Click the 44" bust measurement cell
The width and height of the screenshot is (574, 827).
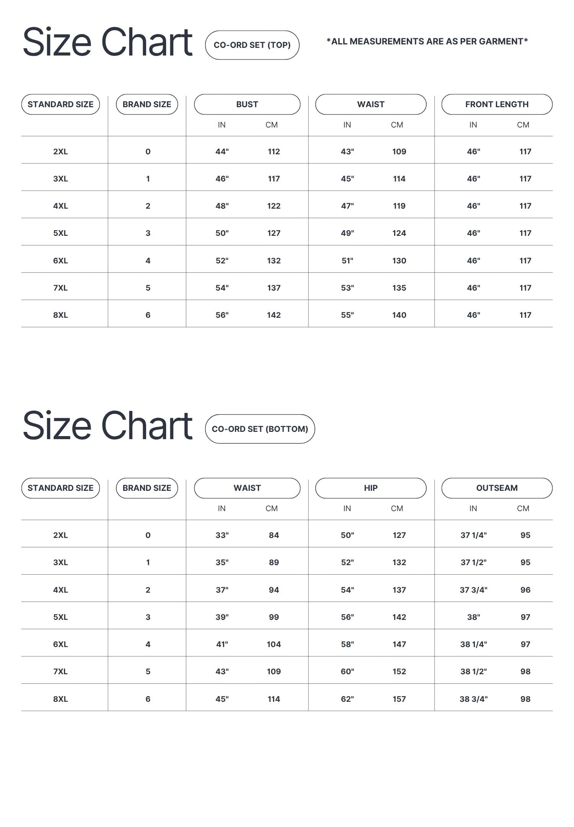pos(222,152)
